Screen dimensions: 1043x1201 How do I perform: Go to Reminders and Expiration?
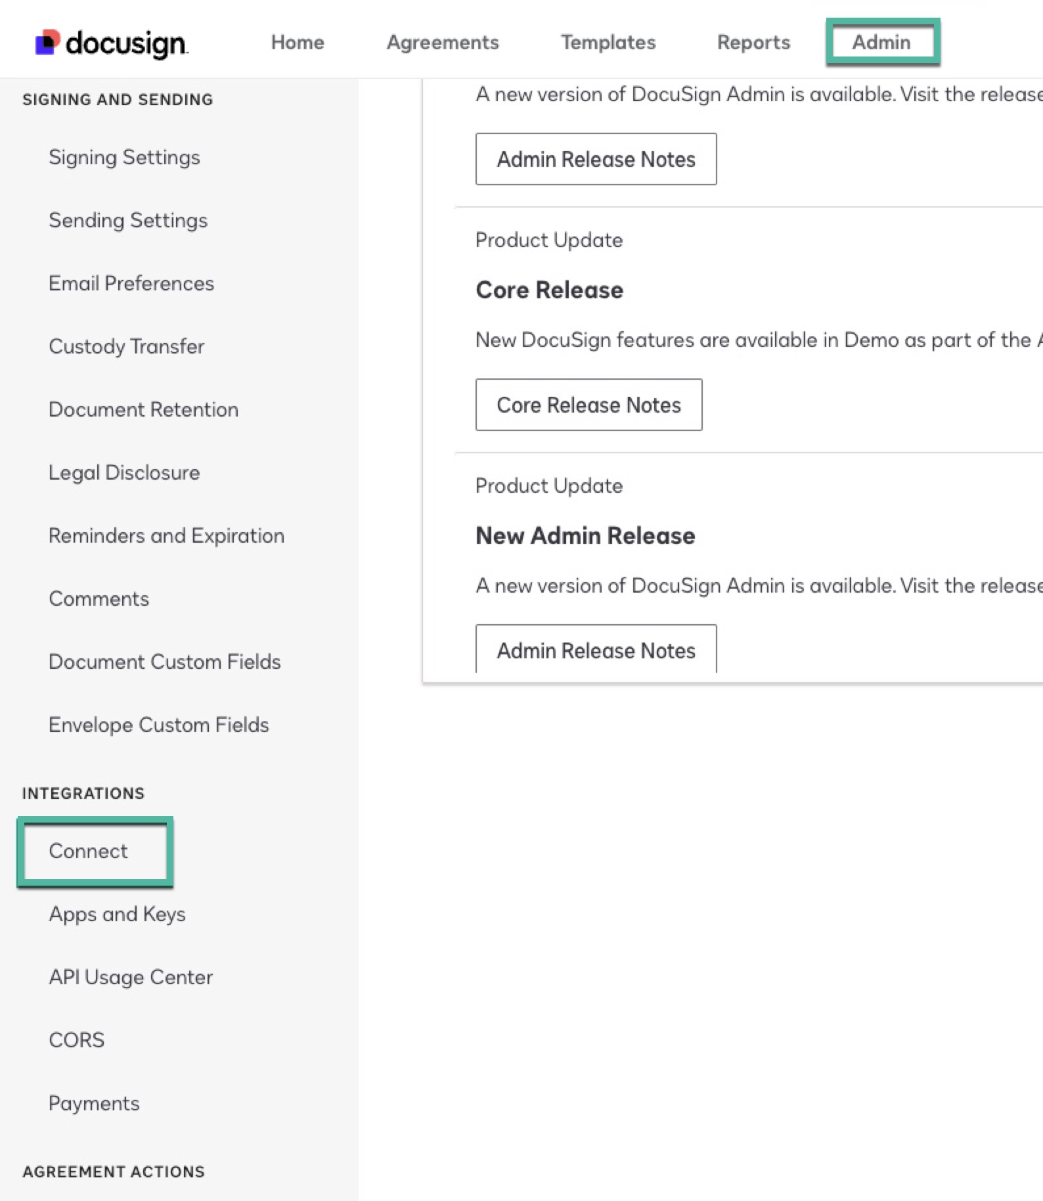pos(166,535)
